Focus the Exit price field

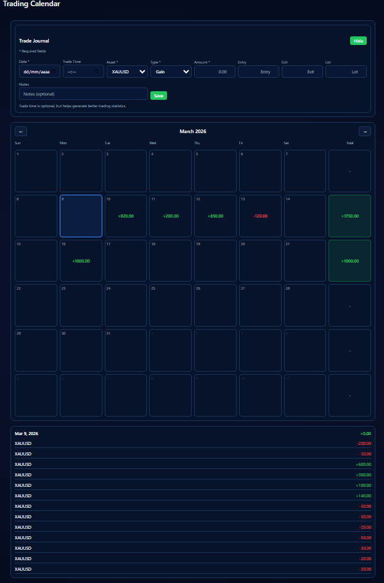(302, 71)
